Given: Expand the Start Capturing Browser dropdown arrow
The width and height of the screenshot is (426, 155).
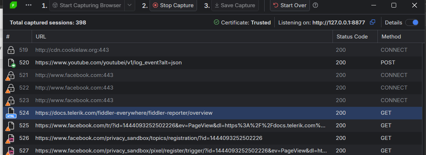Looking at the screenshot, I should pos(130,5).
